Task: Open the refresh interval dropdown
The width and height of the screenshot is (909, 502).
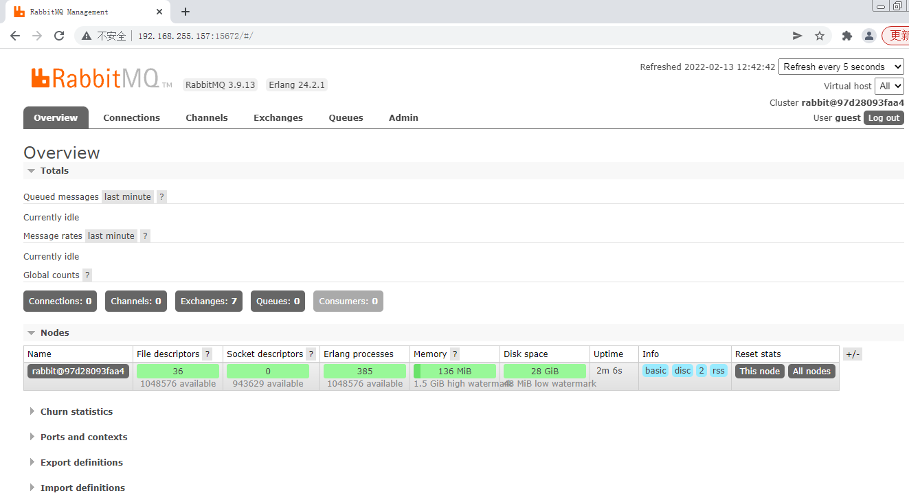Action: point(841,67)
